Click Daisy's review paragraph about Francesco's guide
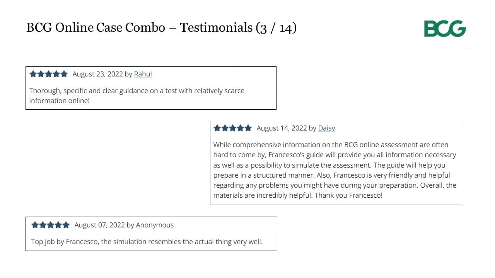Screen dimensions: 495x278 335,170
